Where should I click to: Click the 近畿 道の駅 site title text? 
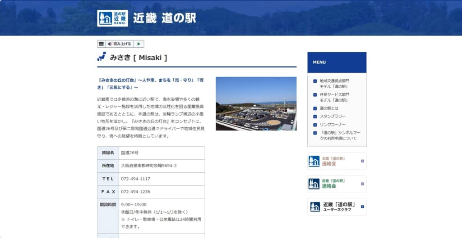[165, 18]
